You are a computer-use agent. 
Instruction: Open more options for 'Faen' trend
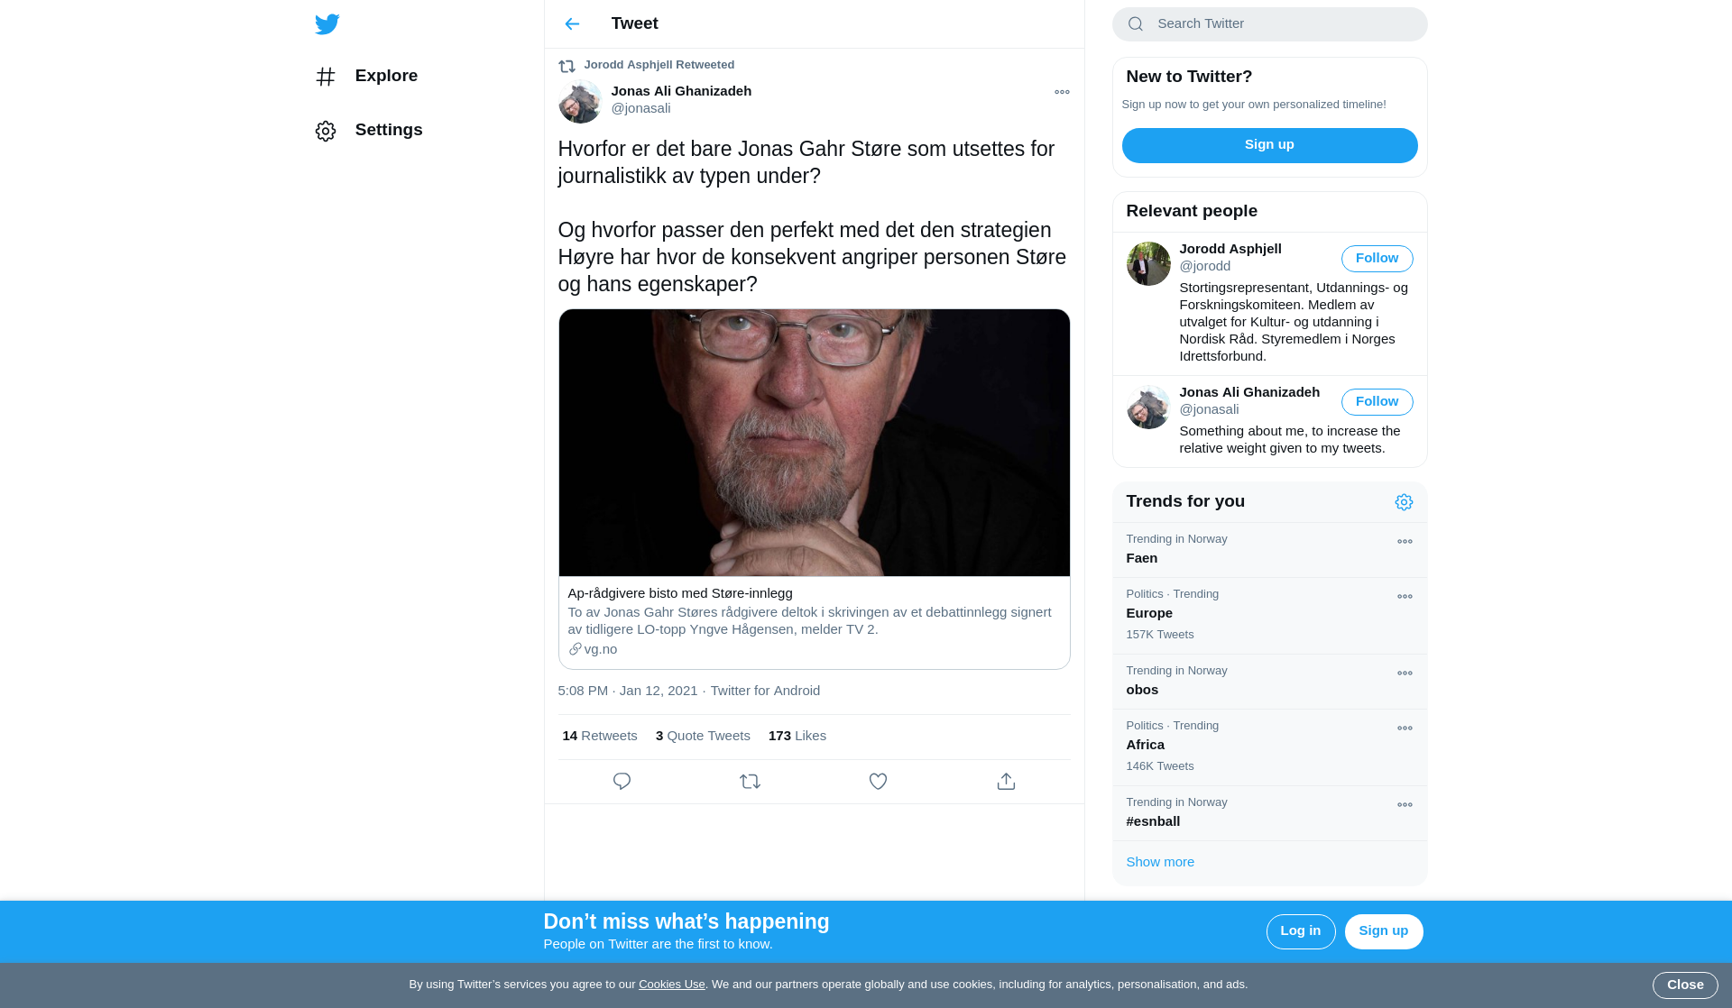pyautogui.click(x=1405, y=542)
